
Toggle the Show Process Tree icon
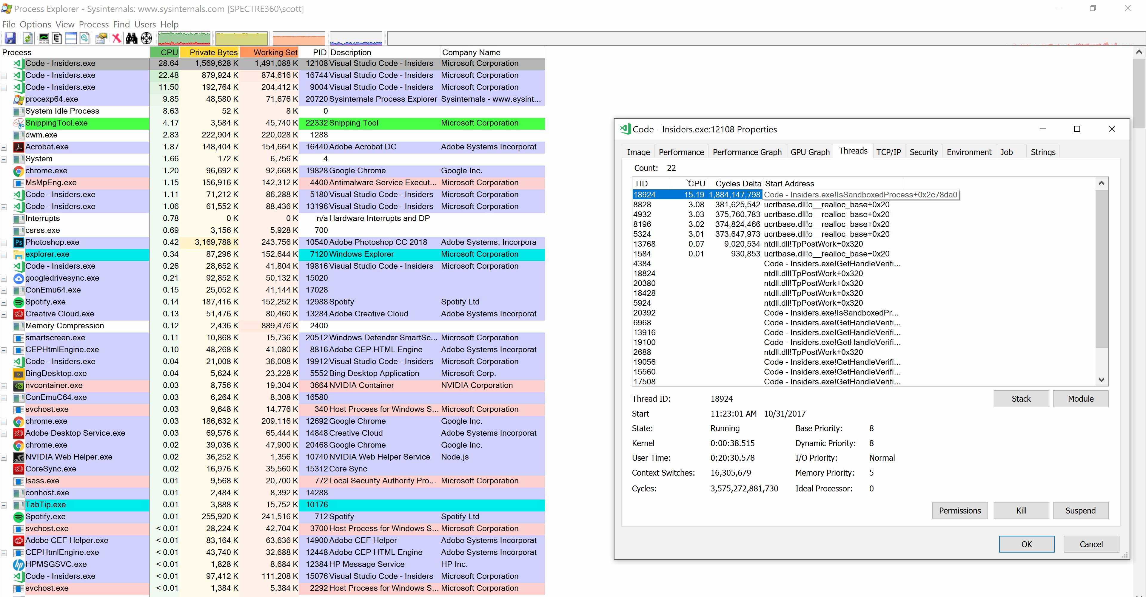tap(56, 38)
